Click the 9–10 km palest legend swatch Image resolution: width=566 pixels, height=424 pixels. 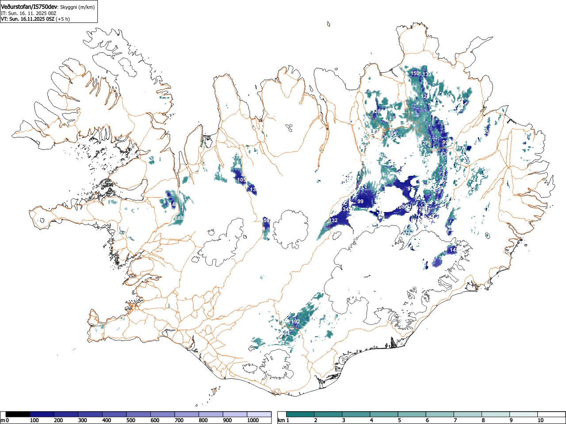524,414
